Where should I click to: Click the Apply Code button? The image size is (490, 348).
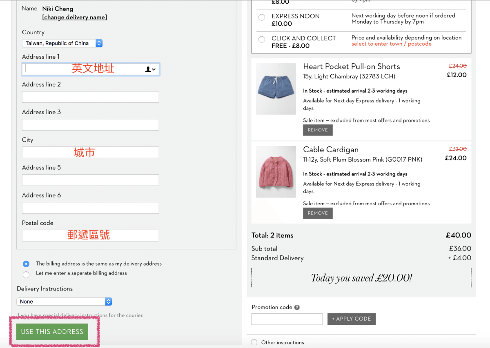point(351,319)
